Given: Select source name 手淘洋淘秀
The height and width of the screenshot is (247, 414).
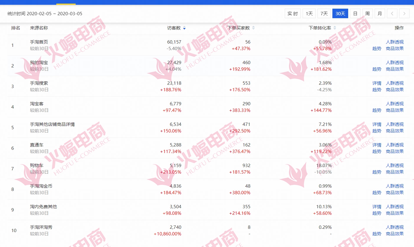Looking at the screenshot, I should pos(41,227).
